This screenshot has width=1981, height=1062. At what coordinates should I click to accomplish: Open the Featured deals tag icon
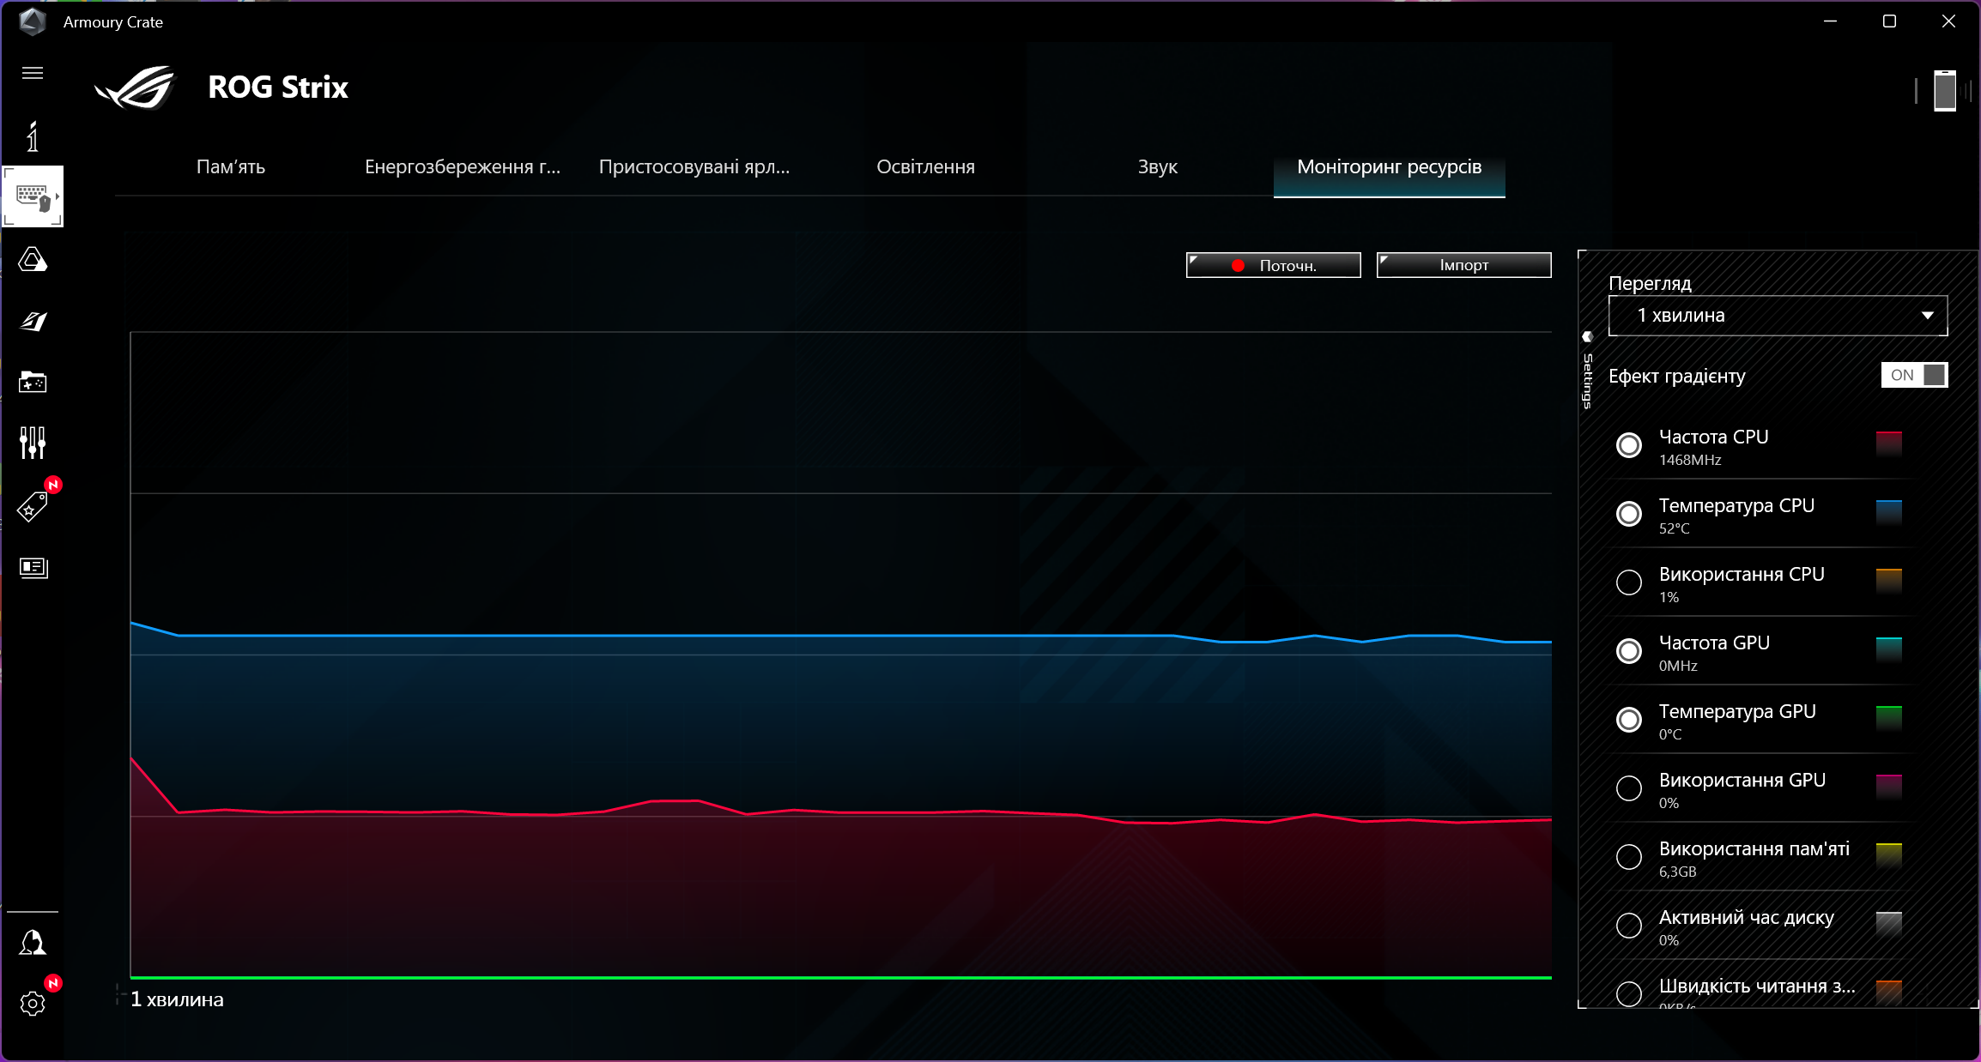(33, 507)
